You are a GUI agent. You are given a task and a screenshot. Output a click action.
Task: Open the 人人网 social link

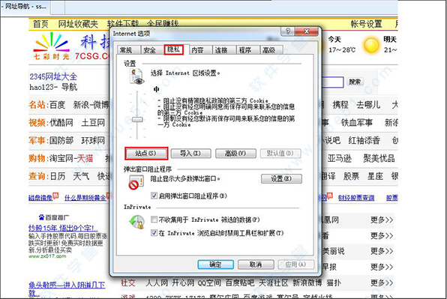click(x=157, y=283)
